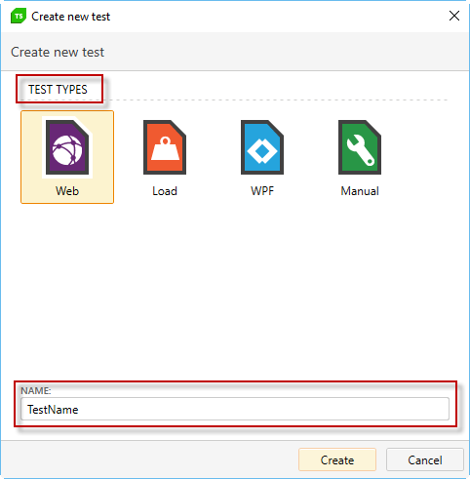
Task: Select the purple Web test globe icon
Action: (67, 147)
